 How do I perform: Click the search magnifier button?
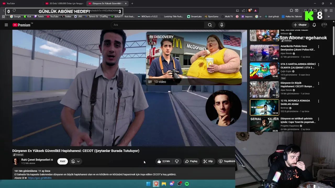210,25
